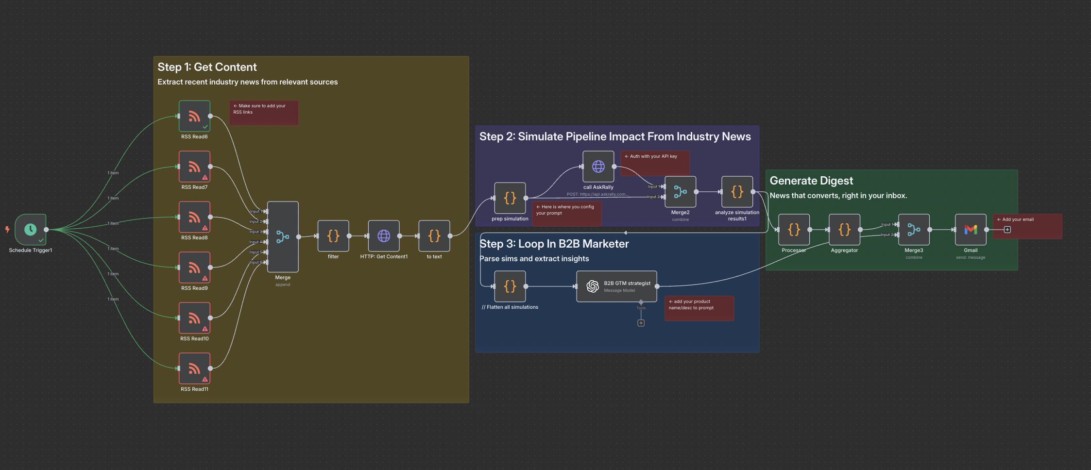Click Input 1 port of Merge3
The height and width of the screenshot is (470, 1091).
(x=897, y=224)
